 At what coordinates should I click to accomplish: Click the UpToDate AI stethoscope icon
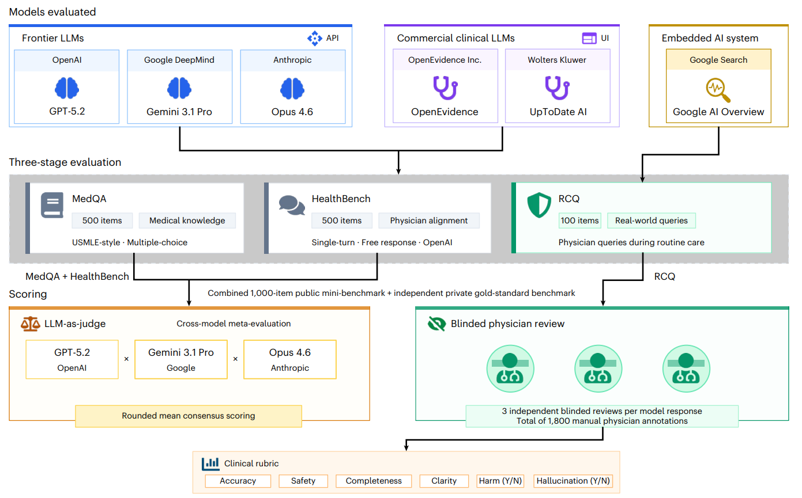pyautogui.click(x=557, y=88)
